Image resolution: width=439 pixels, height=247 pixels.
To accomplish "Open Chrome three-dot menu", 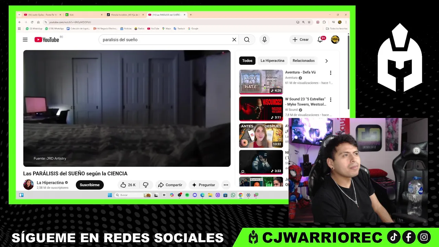I will [346, 22].
